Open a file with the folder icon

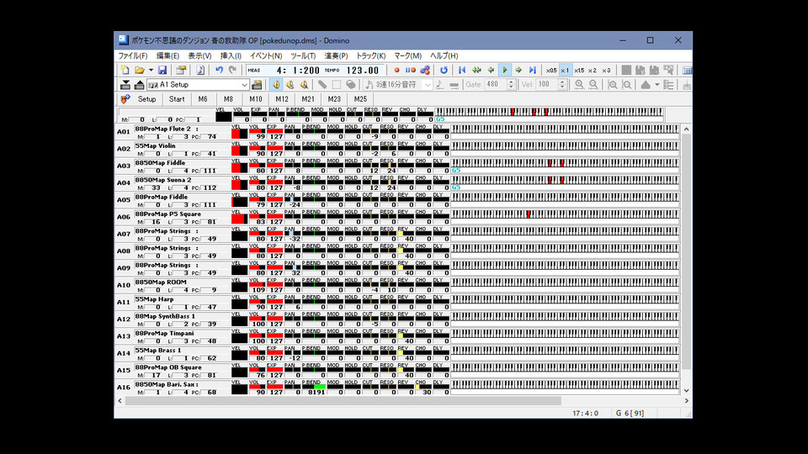[x=139, y=70]
